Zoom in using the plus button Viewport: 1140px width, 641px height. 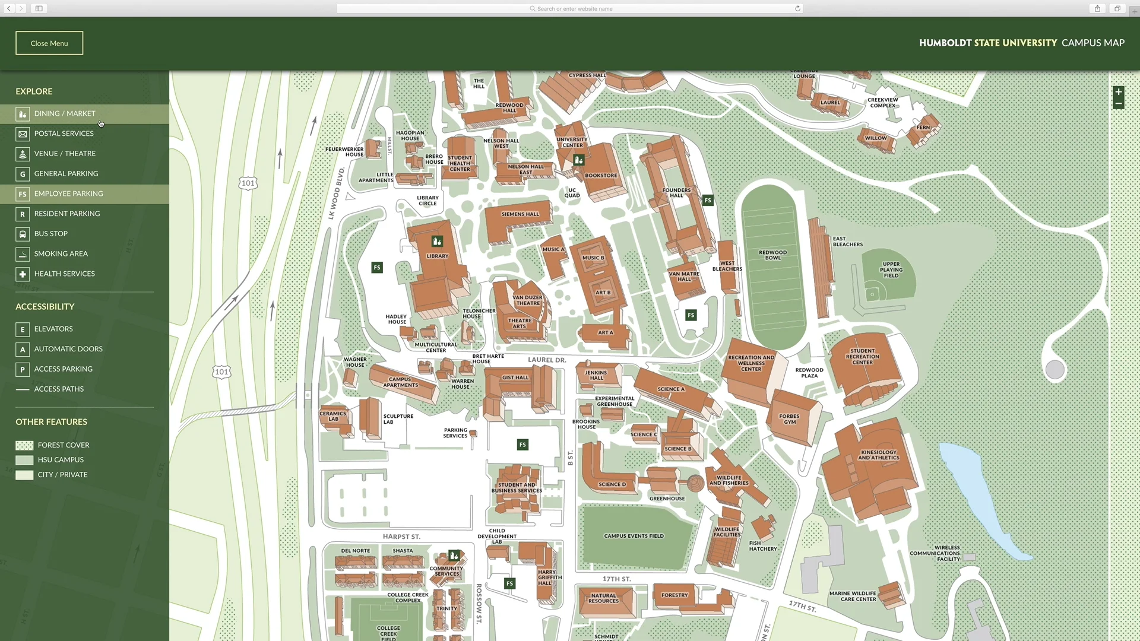coord(1118,92)
